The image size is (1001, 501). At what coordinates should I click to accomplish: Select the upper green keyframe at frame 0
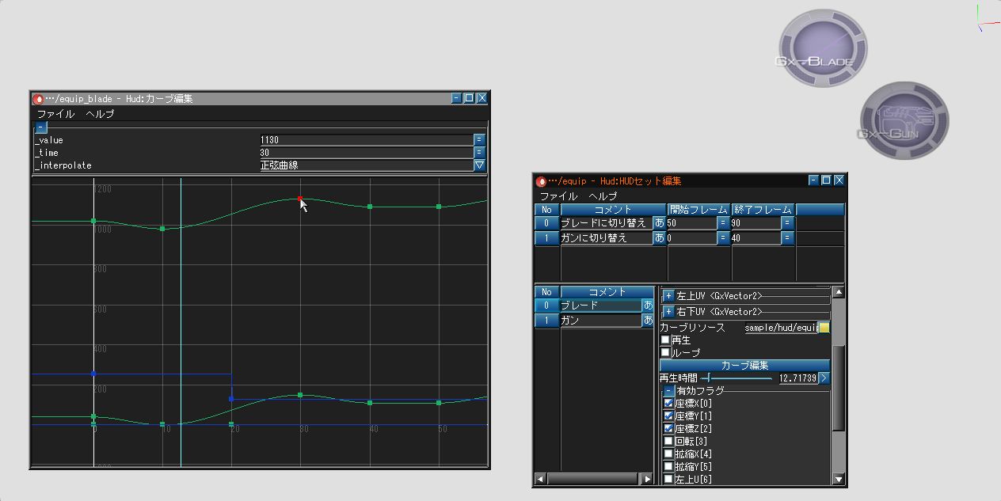[93, 221]
